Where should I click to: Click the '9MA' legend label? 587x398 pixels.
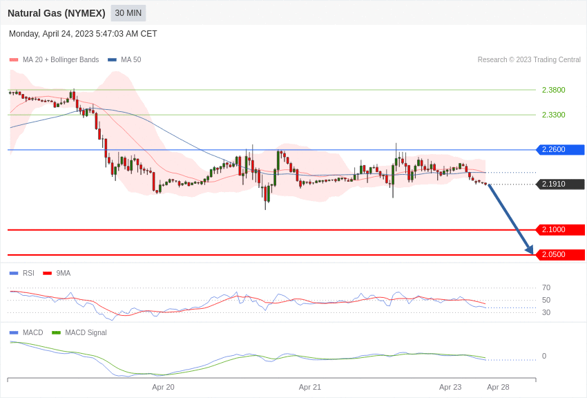pos(64,274)
